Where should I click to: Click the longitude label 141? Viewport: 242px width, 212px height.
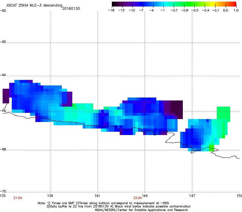coord(97,196)
